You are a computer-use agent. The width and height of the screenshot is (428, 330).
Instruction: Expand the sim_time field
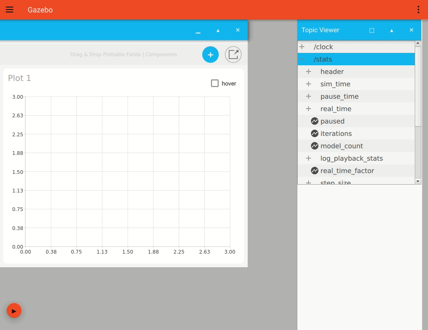pos(308,84)
